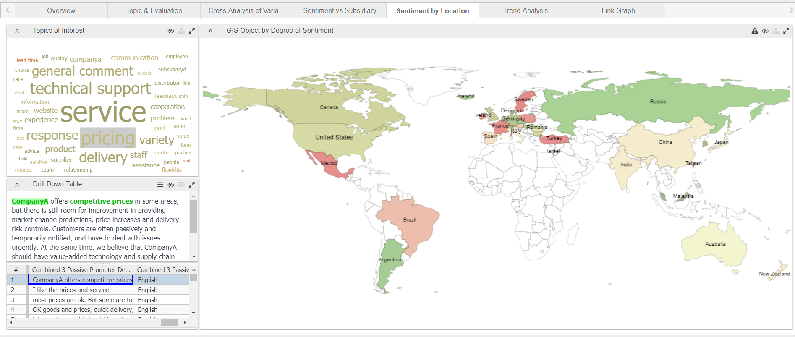Click 'communication' in the word cloud
This screenshot has height=337, width=795.
135,57
